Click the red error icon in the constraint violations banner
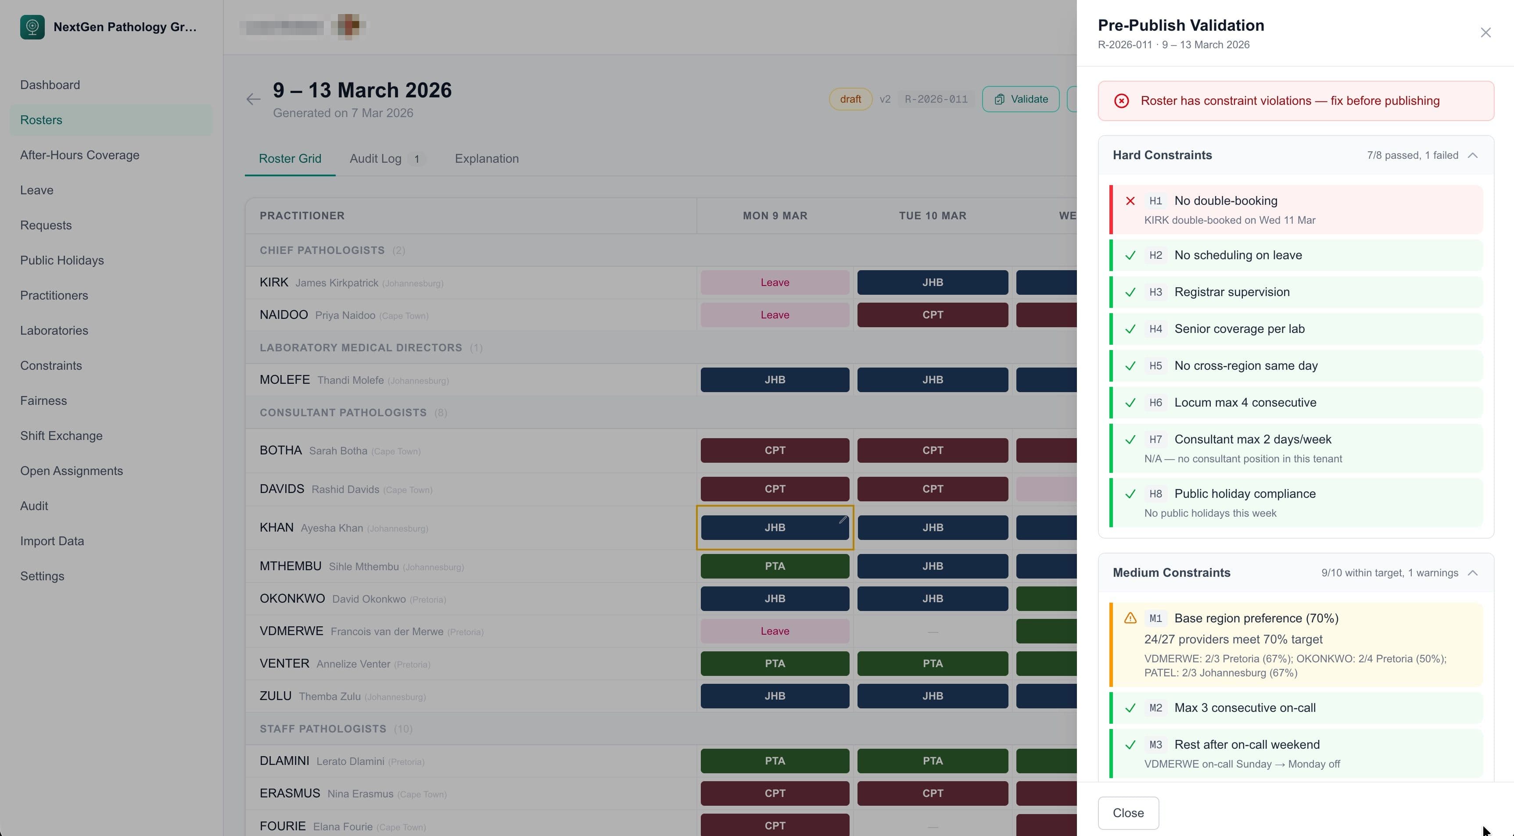This screenshot has width=1514, height=836. pyautogui.click(x=1122, y=100)
